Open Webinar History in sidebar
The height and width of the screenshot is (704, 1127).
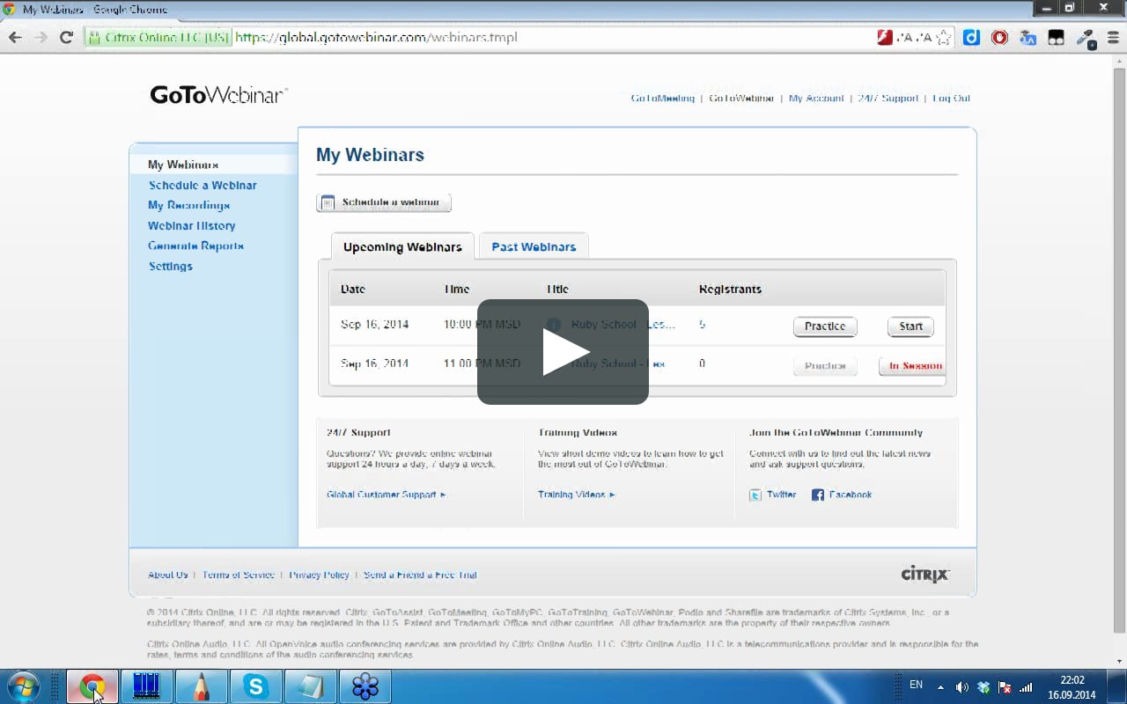click(x=191, y=225)
